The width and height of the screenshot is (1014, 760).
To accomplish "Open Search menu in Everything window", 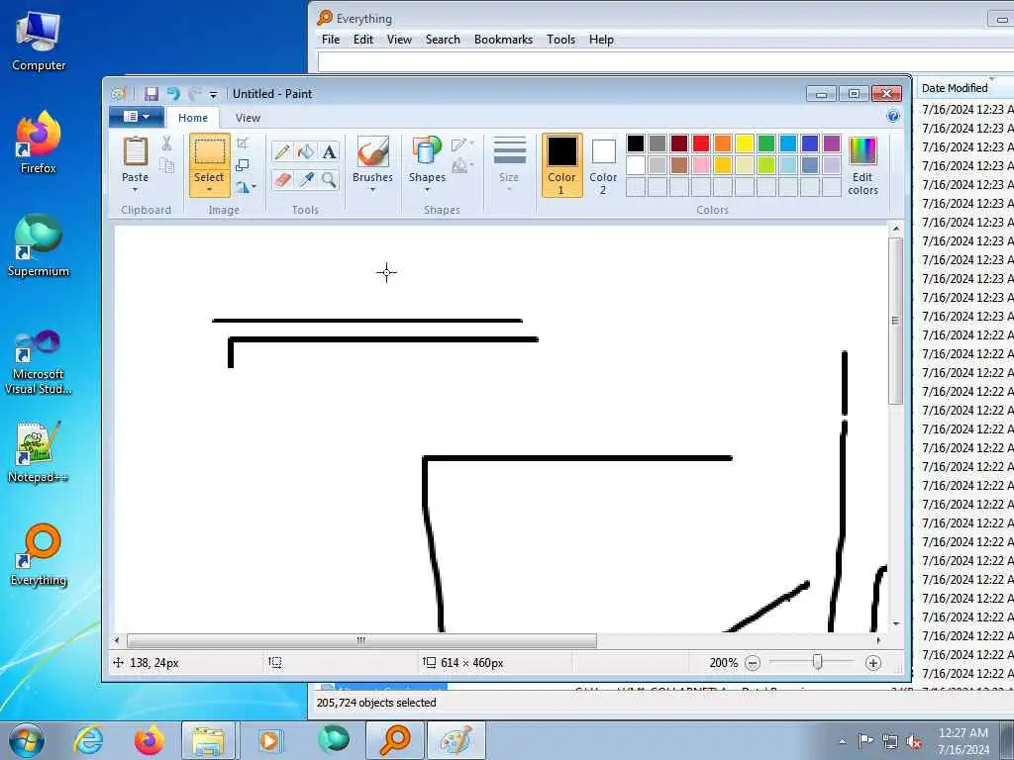I will [x=443, y=40].
